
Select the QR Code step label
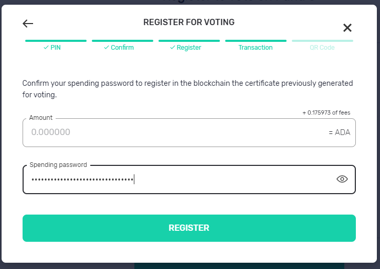322,48
